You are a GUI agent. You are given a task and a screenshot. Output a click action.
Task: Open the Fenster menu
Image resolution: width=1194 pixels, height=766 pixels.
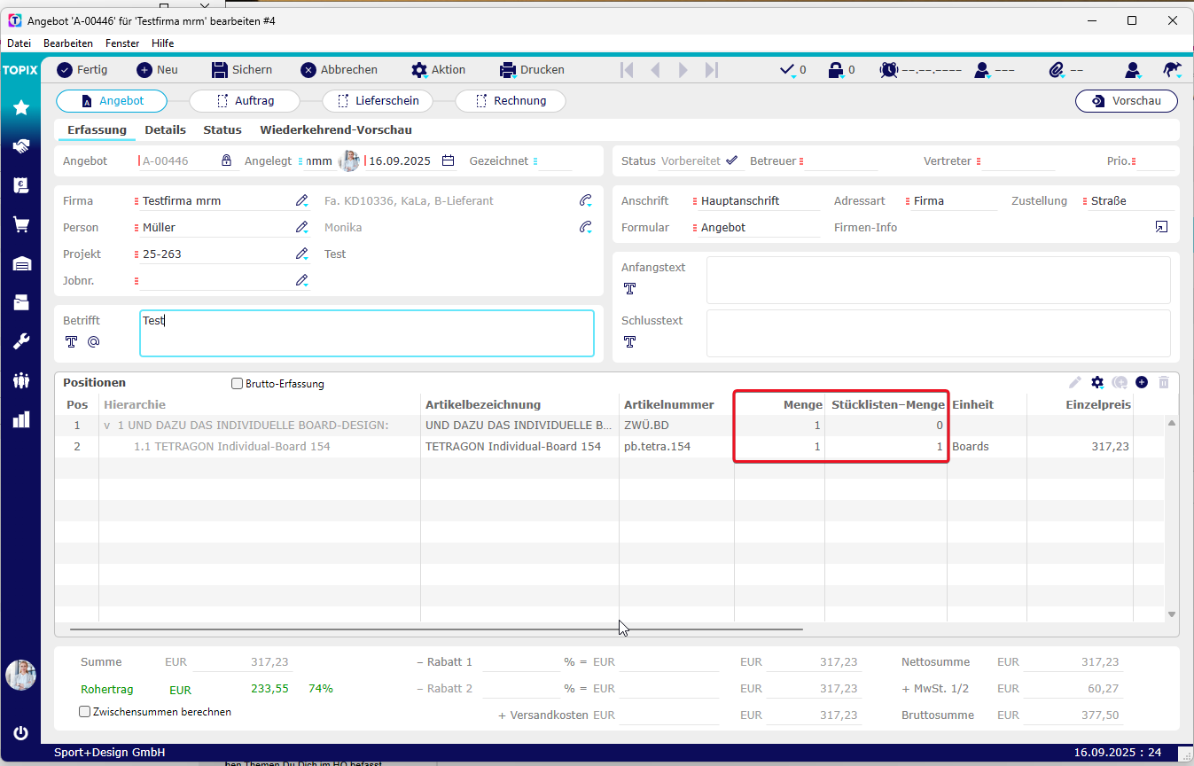tap(122, 43)
